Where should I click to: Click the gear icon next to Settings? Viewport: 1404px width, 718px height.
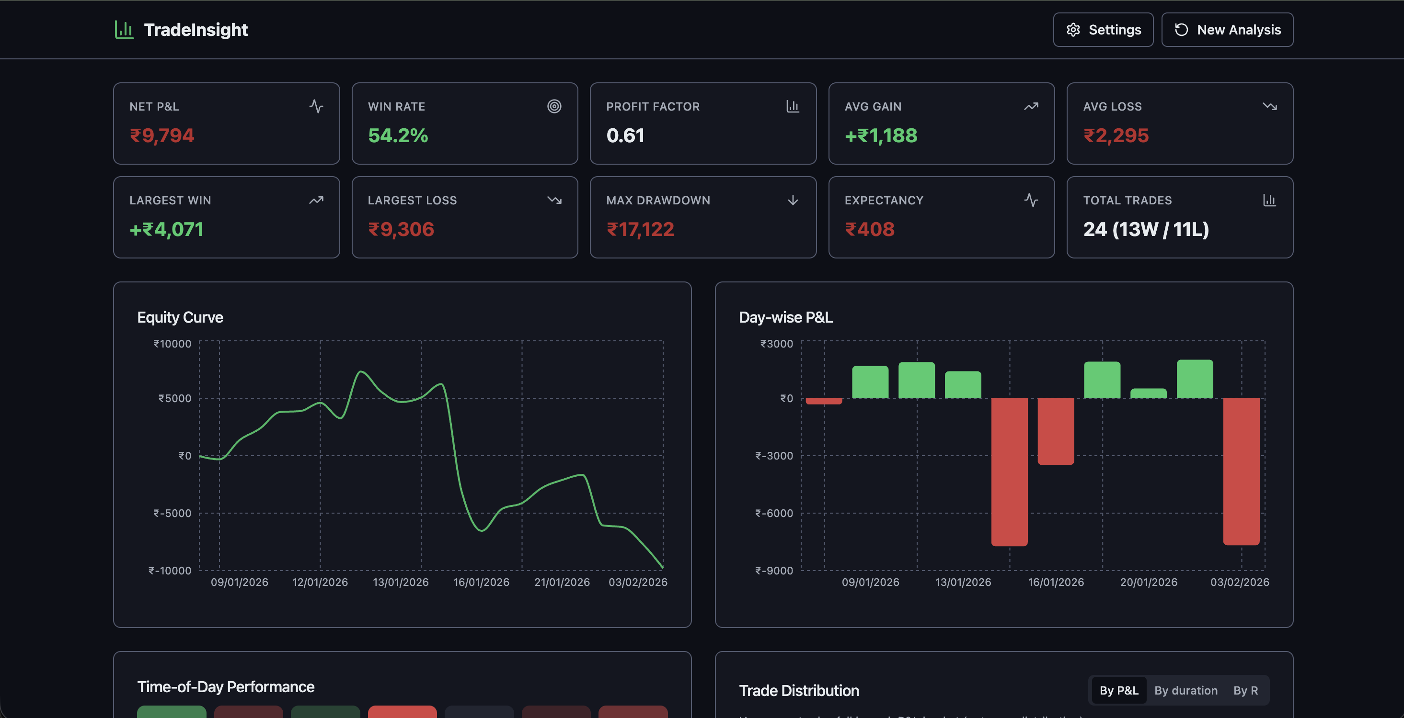click(x=1074, y=30)
